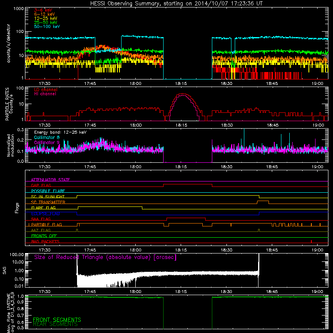This screenshot has height=333, width=333.
Task: Click the 18:45 tick under the SAS plot
Action: (272, 292)
